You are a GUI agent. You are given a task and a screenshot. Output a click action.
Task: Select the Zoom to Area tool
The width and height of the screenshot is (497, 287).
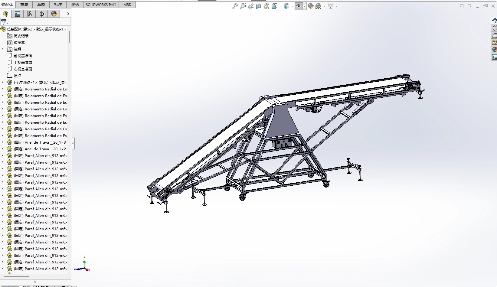[243, 6]
